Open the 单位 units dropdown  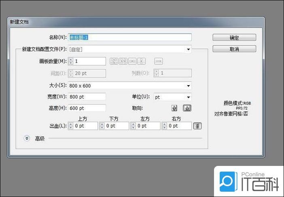pyautogui.click(x=172, y=97)
